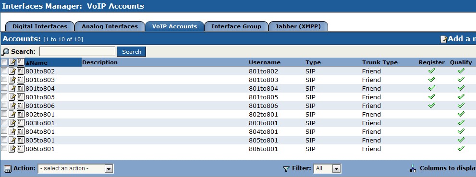Click the Action floppy disk icon
Viewport: 476px width, 177px height.
(x=8, y=168)
